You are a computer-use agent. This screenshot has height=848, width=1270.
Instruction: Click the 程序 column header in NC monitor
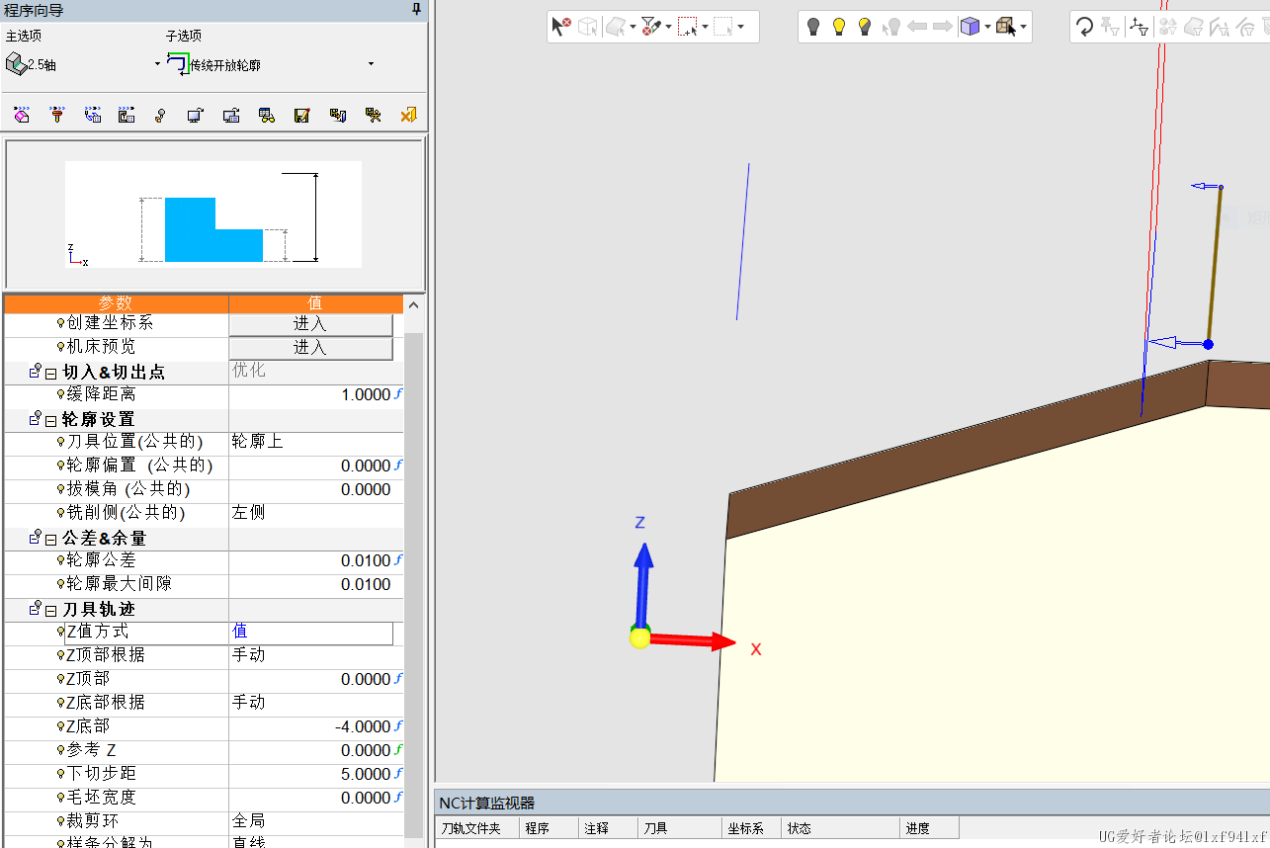tap(549, 828)
